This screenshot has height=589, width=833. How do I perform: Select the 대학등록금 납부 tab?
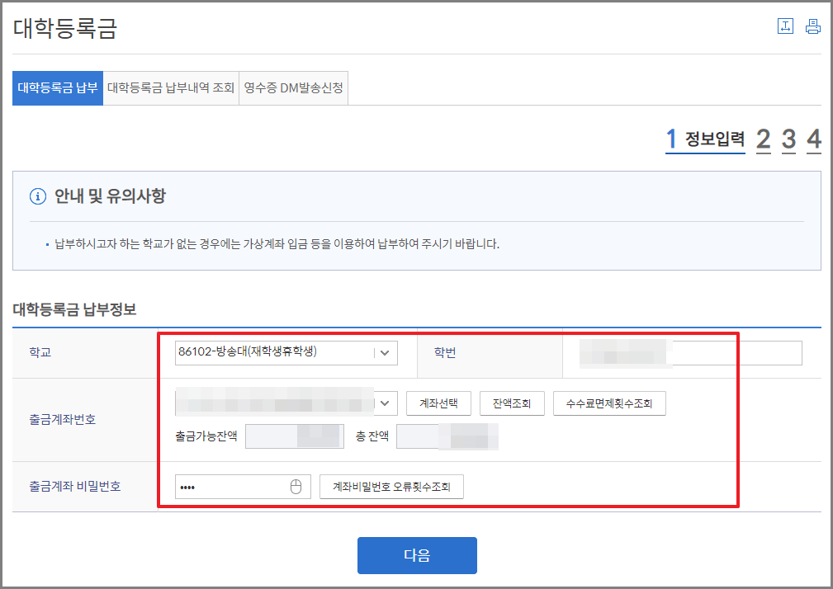[57, 87]
